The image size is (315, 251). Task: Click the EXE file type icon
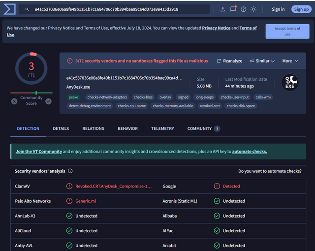point(290,83)
